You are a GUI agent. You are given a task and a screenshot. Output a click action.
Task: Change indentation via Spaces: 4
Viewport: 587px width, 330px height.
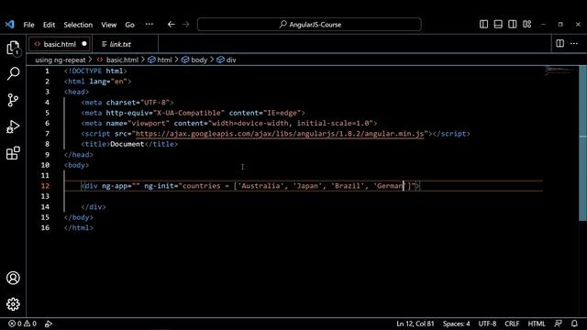(457, 324)
